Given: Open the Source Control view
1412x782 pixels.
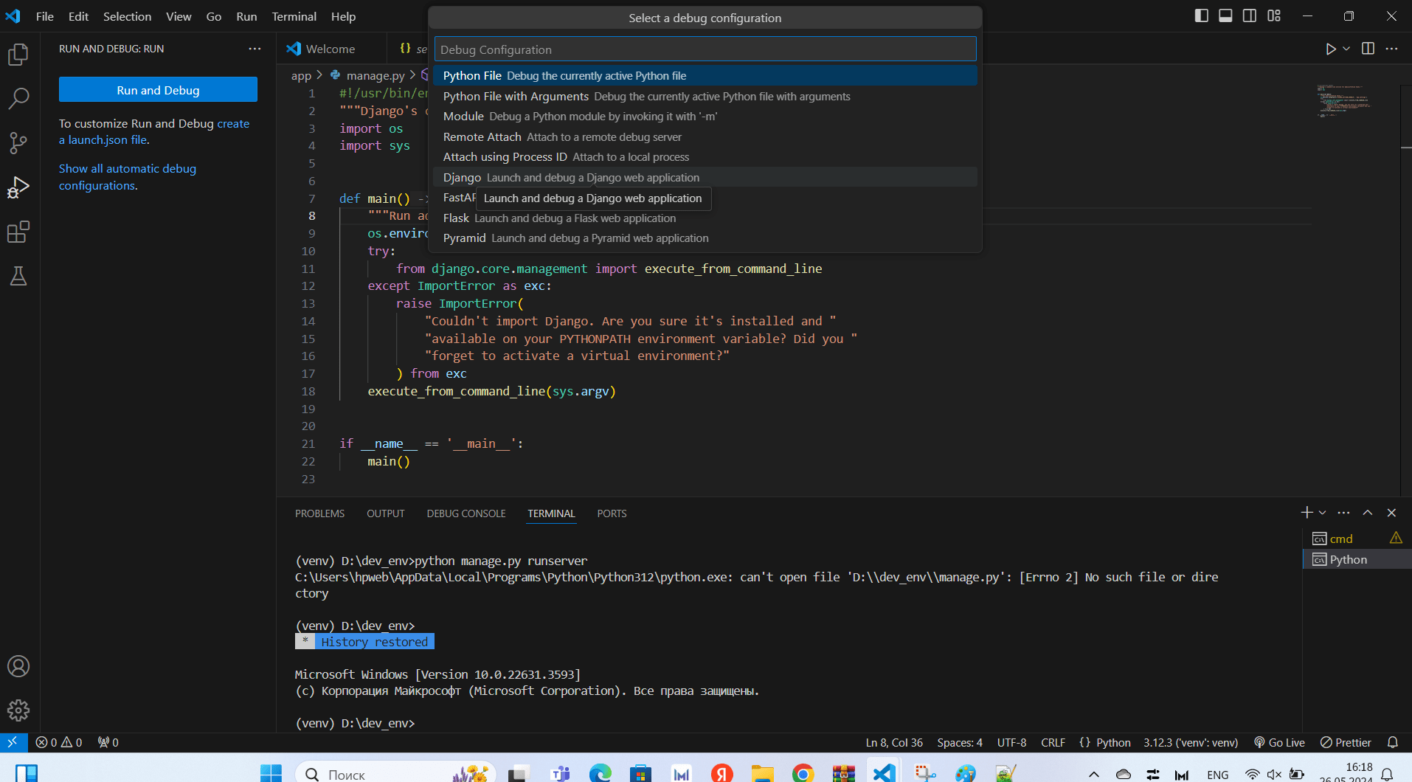Looking at the screenshot, I should tap(18, 143).
